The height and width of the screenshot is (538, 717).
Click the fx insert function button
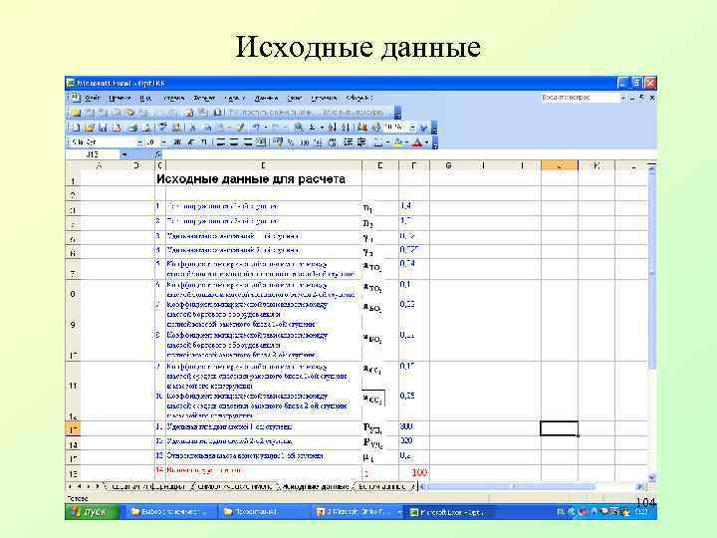point(157,154)
